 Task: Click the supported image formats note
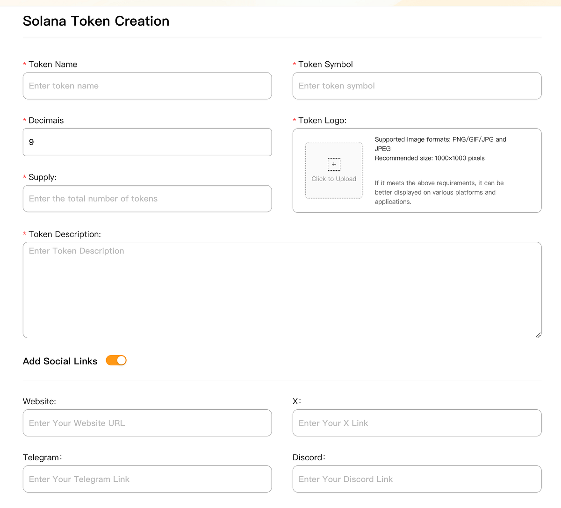point(439,144)
